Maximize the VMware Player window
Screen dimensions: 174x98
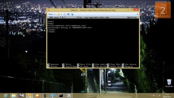(132, 10)
